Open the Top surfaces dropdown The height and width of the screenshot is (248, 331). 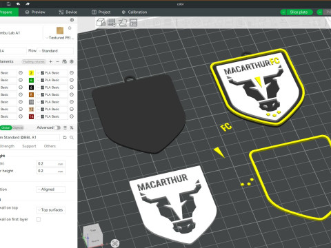(x=50, y=210)
